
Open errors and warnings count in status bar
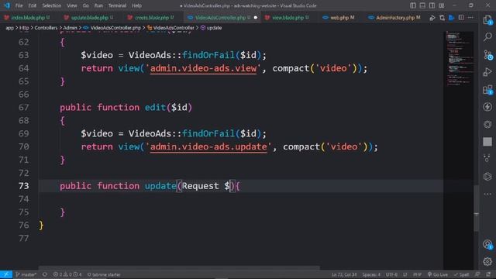(67, 274)
